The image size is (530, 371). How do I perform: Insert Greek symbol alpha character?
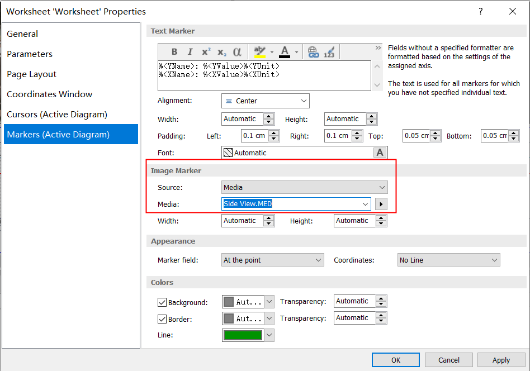tap(237, 52)
